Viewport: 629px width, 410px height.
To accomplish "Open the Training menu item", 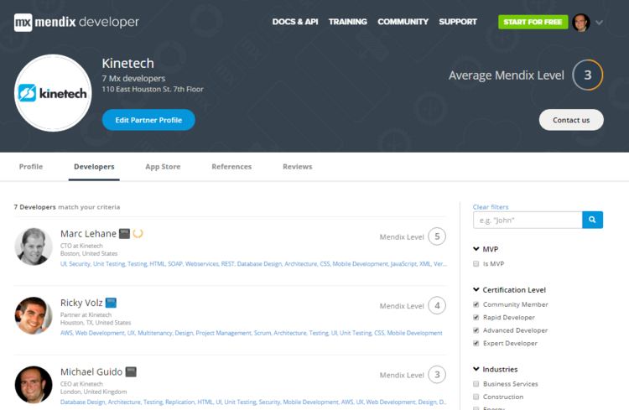I will (348, 22).
